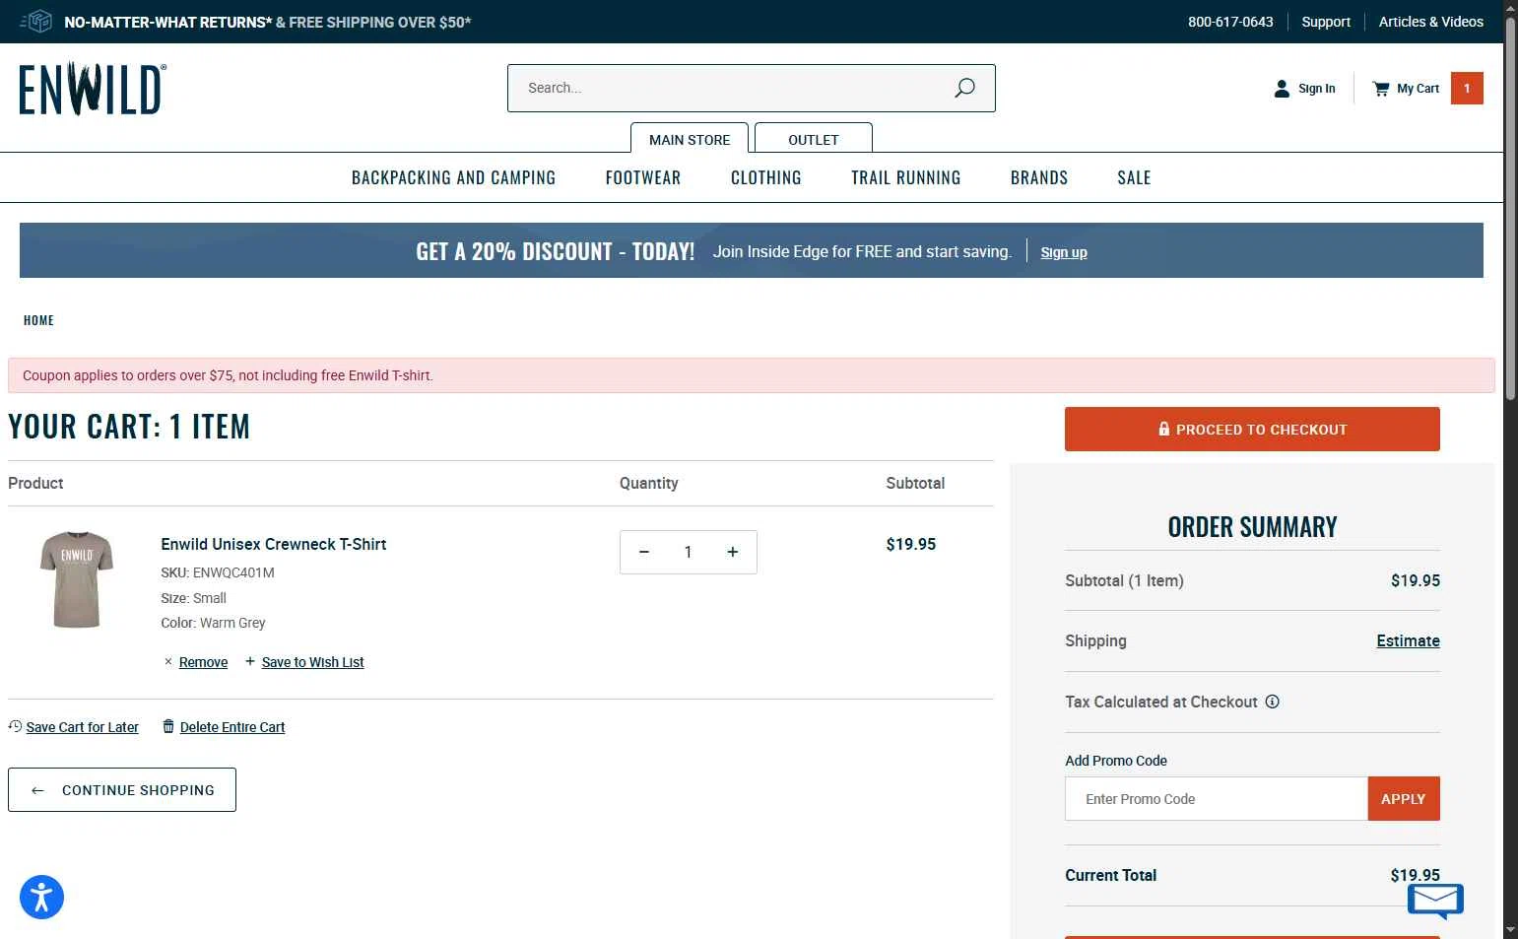
Task: Click the X icon beside Remove
Action: 168,662
